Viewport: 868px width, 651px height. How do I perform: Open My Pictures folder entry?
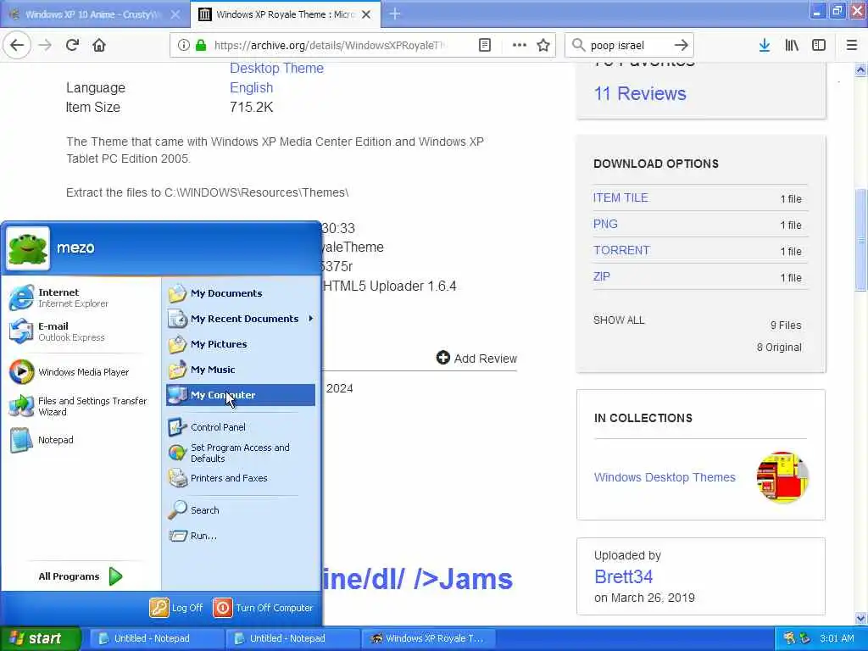pos(241,344)
